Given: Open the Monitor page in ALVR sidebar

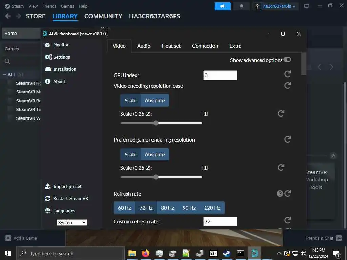Looking at the screenshot, I should [x=57, y=45].
